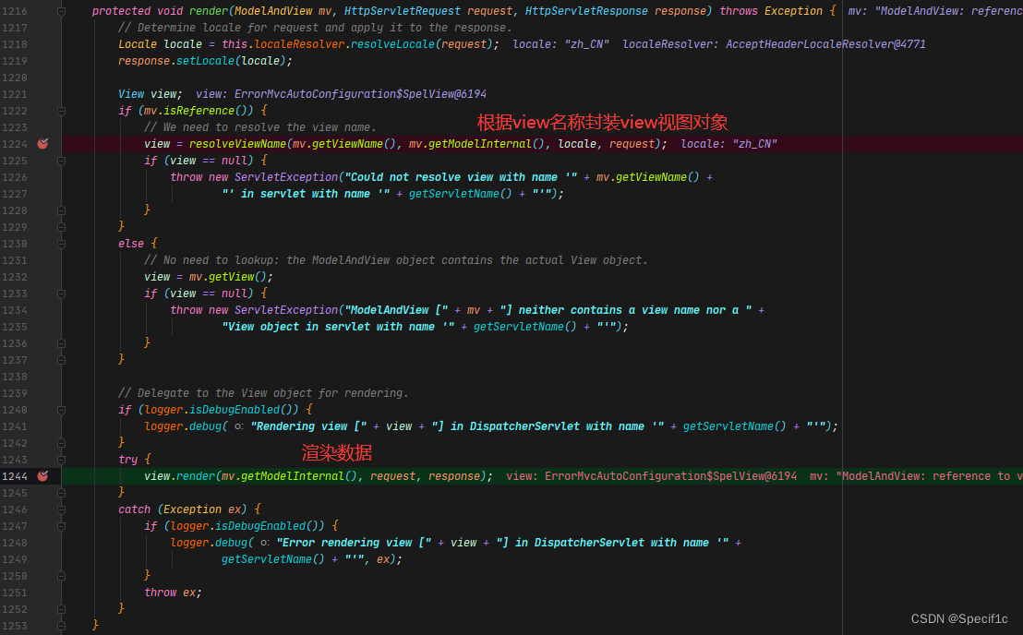Collapse the render method at line 1216
Image resolution: width=1023 pixels, height=635 pixels.
click(61, 11)
